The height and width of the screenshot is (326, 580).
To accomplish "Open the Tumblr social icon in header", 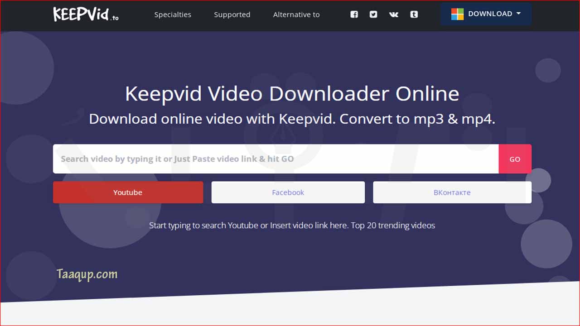I will pos(414,14).
